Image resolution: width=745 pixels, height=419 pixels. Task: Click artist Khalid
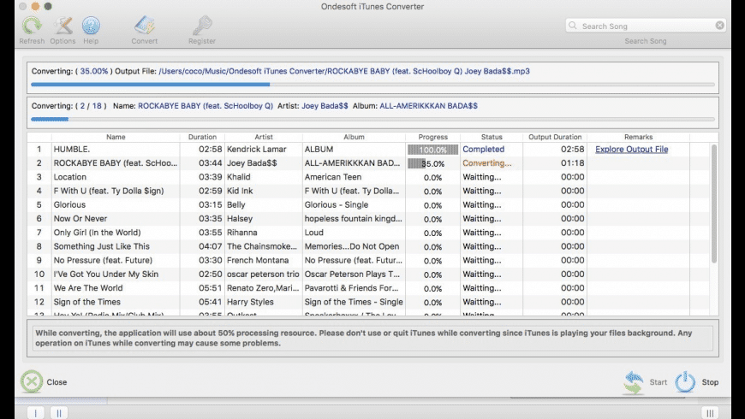[239, 177]
